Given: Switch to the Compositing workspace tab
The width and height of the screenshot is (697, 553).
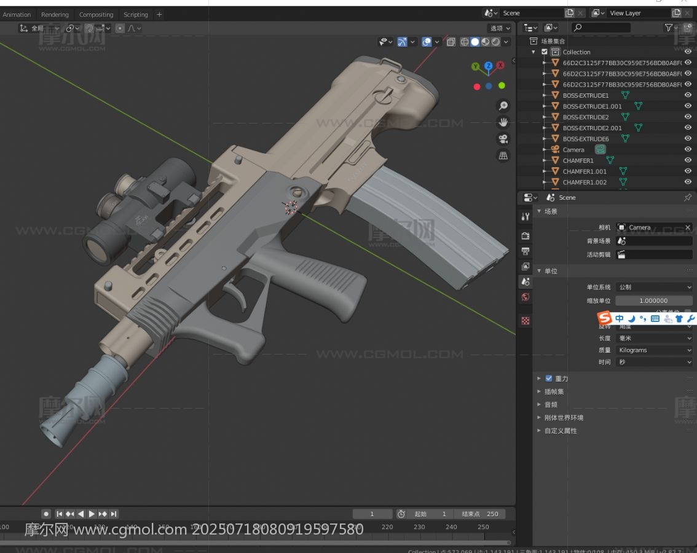Looking at the screenshot, I should pos(96,15).
